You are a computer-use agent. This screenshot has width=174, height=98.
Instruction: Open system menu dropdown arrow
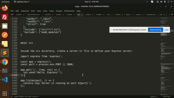point(172,2)
